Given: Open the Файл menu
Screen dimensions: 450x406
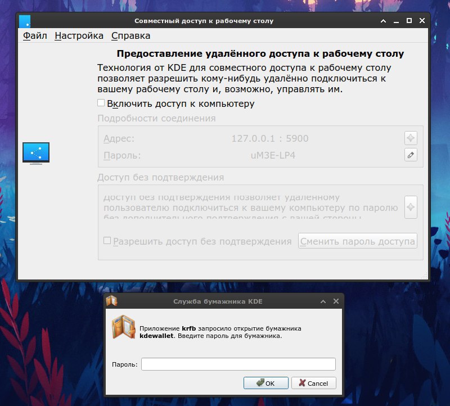Looking at the screenshot, I should point(35,35).
